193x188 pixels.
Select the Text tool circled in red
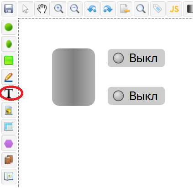click(x=9, y=93)
